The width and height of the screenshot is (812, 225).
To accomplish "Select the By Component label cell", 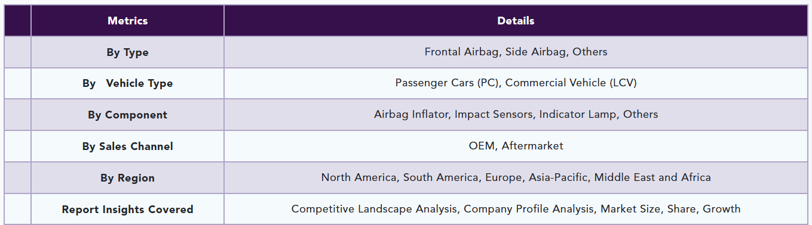I will (127, 115).
